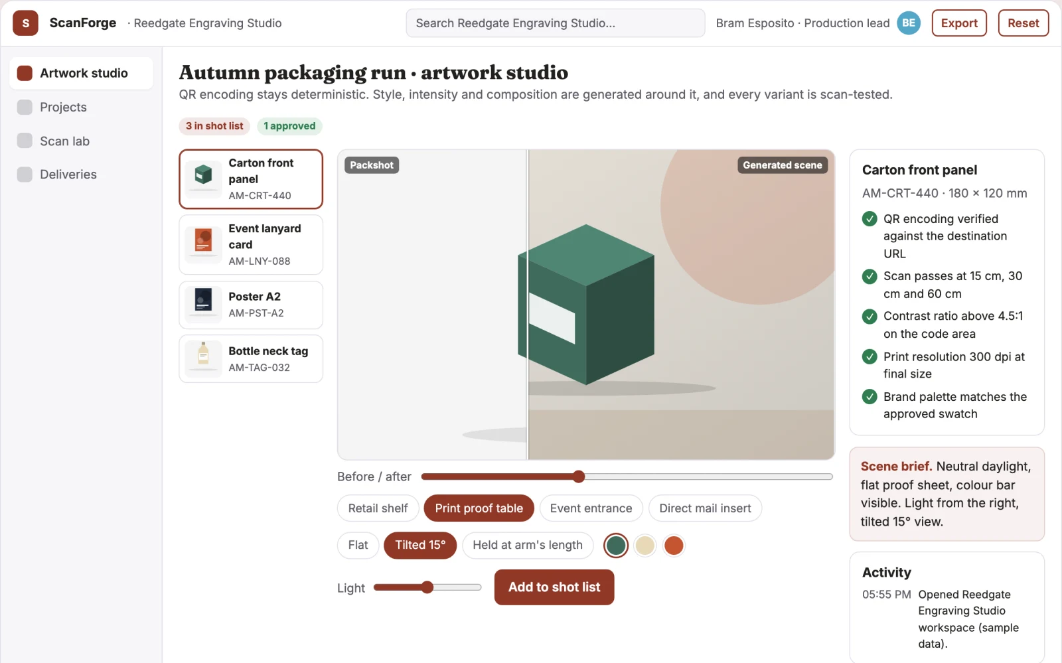Adjust the Light slider
This screenshot has height=663, width=1062.
pyautogui.click(x=427, y=587)
